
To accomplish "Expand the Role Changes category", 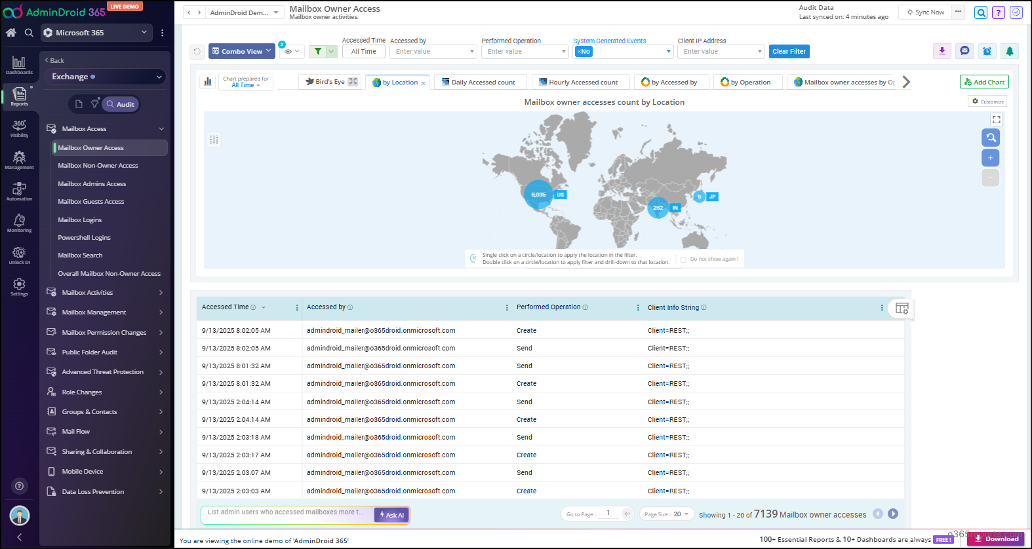I will pos(105,392).
